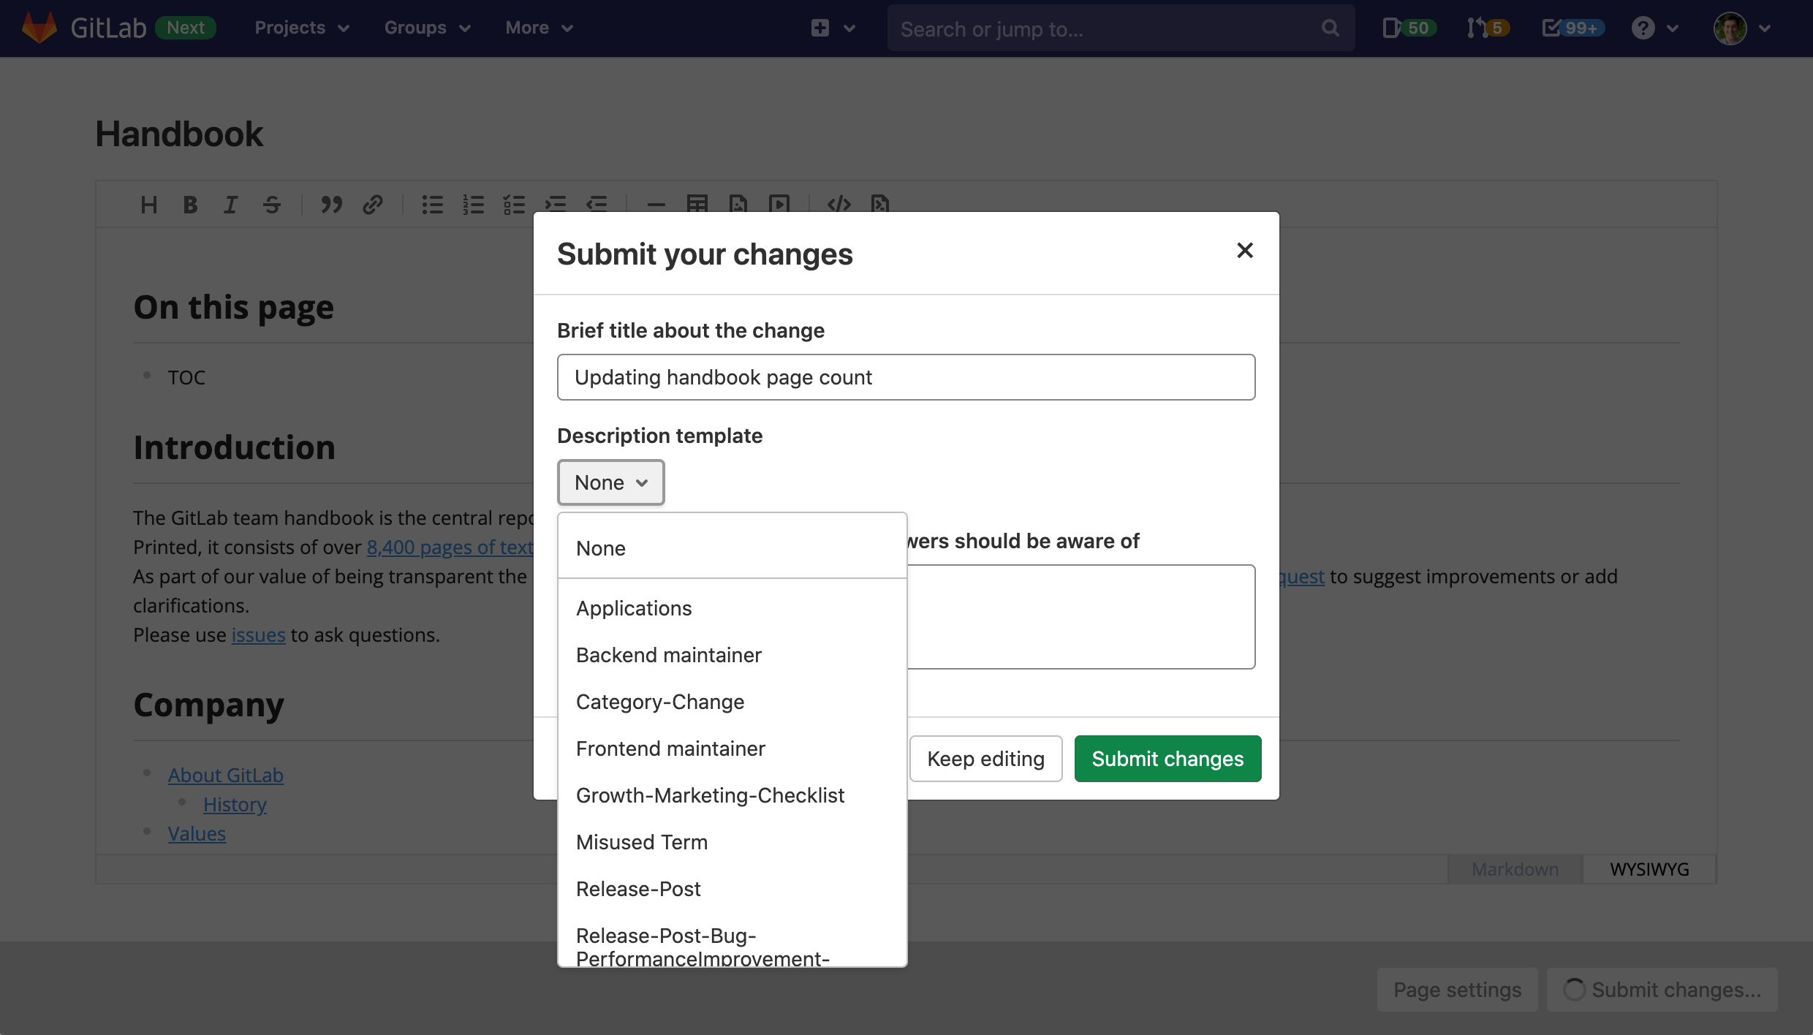Select Growth-Marketing-Checklist template
Image resolution: width=1813 pixels, height=1035 pixels.
(x=710, y=793)
